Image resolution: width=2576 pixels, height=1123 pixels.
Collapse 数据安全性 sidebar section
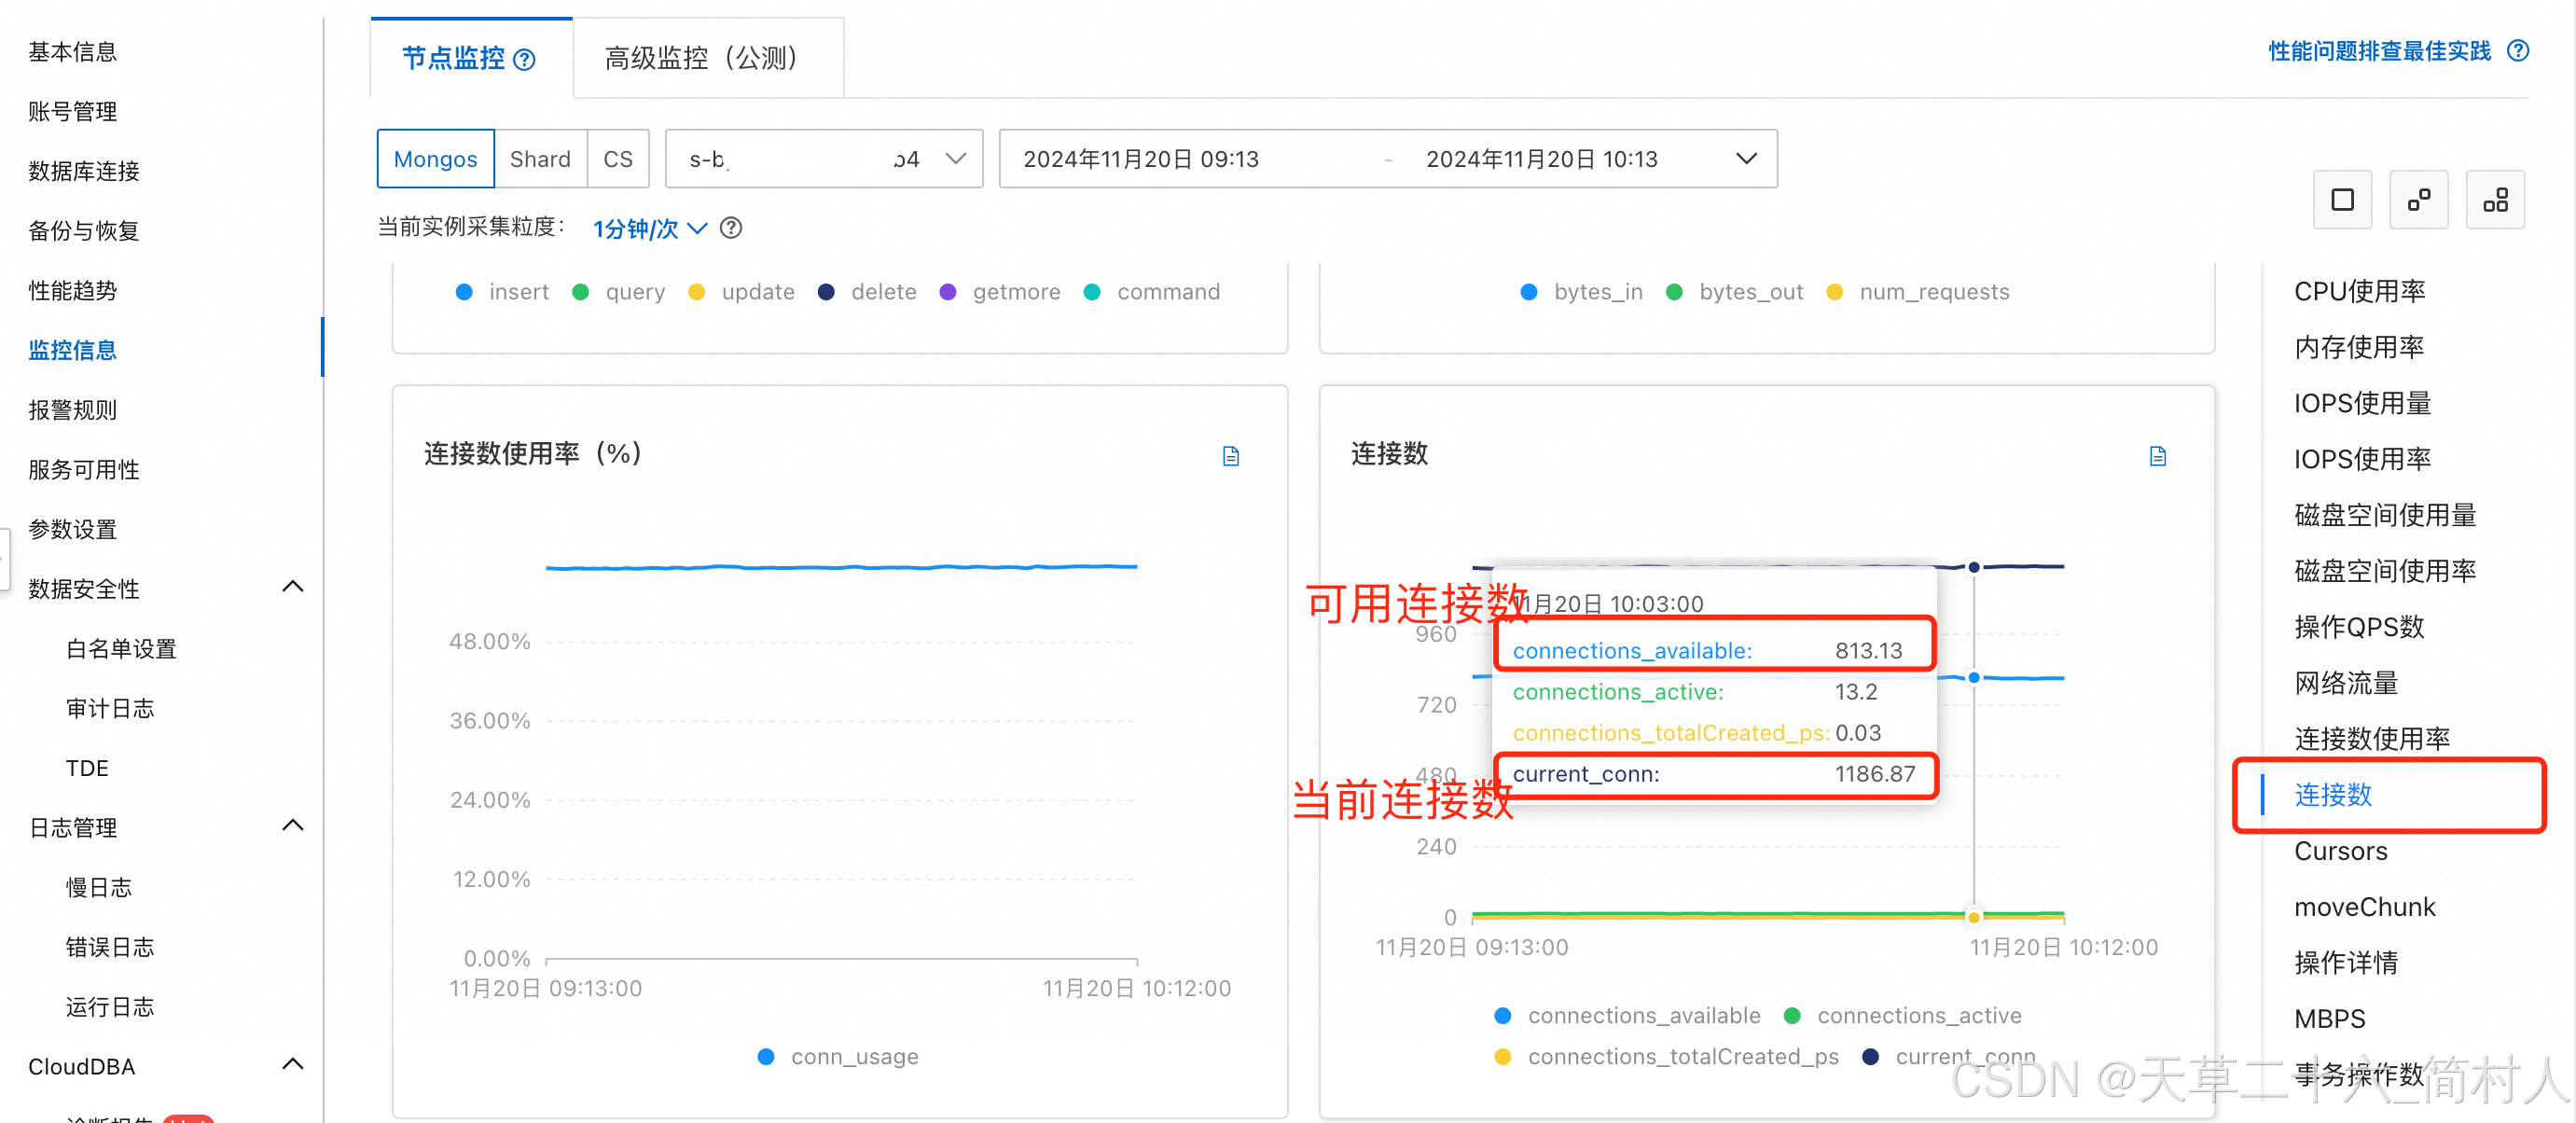(292, 587)
